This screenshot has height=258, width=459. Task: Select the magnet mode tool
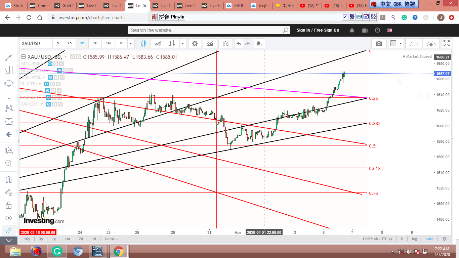pos(9,179)
